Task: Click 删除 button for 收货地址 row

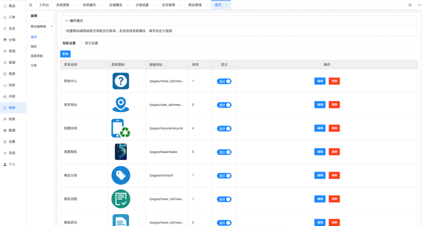Action: point(334,105)
